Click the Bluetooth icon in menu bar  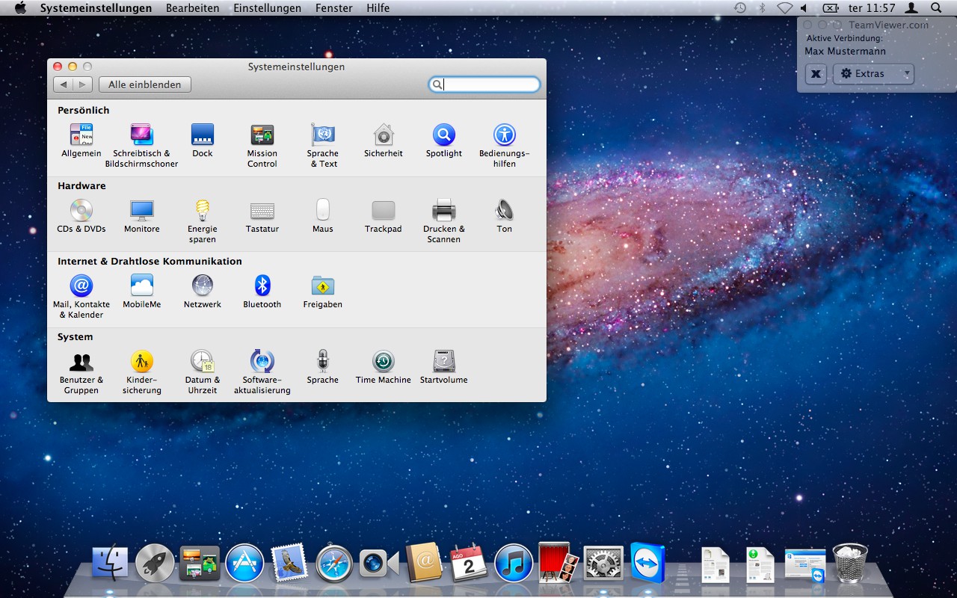point(763,8)
